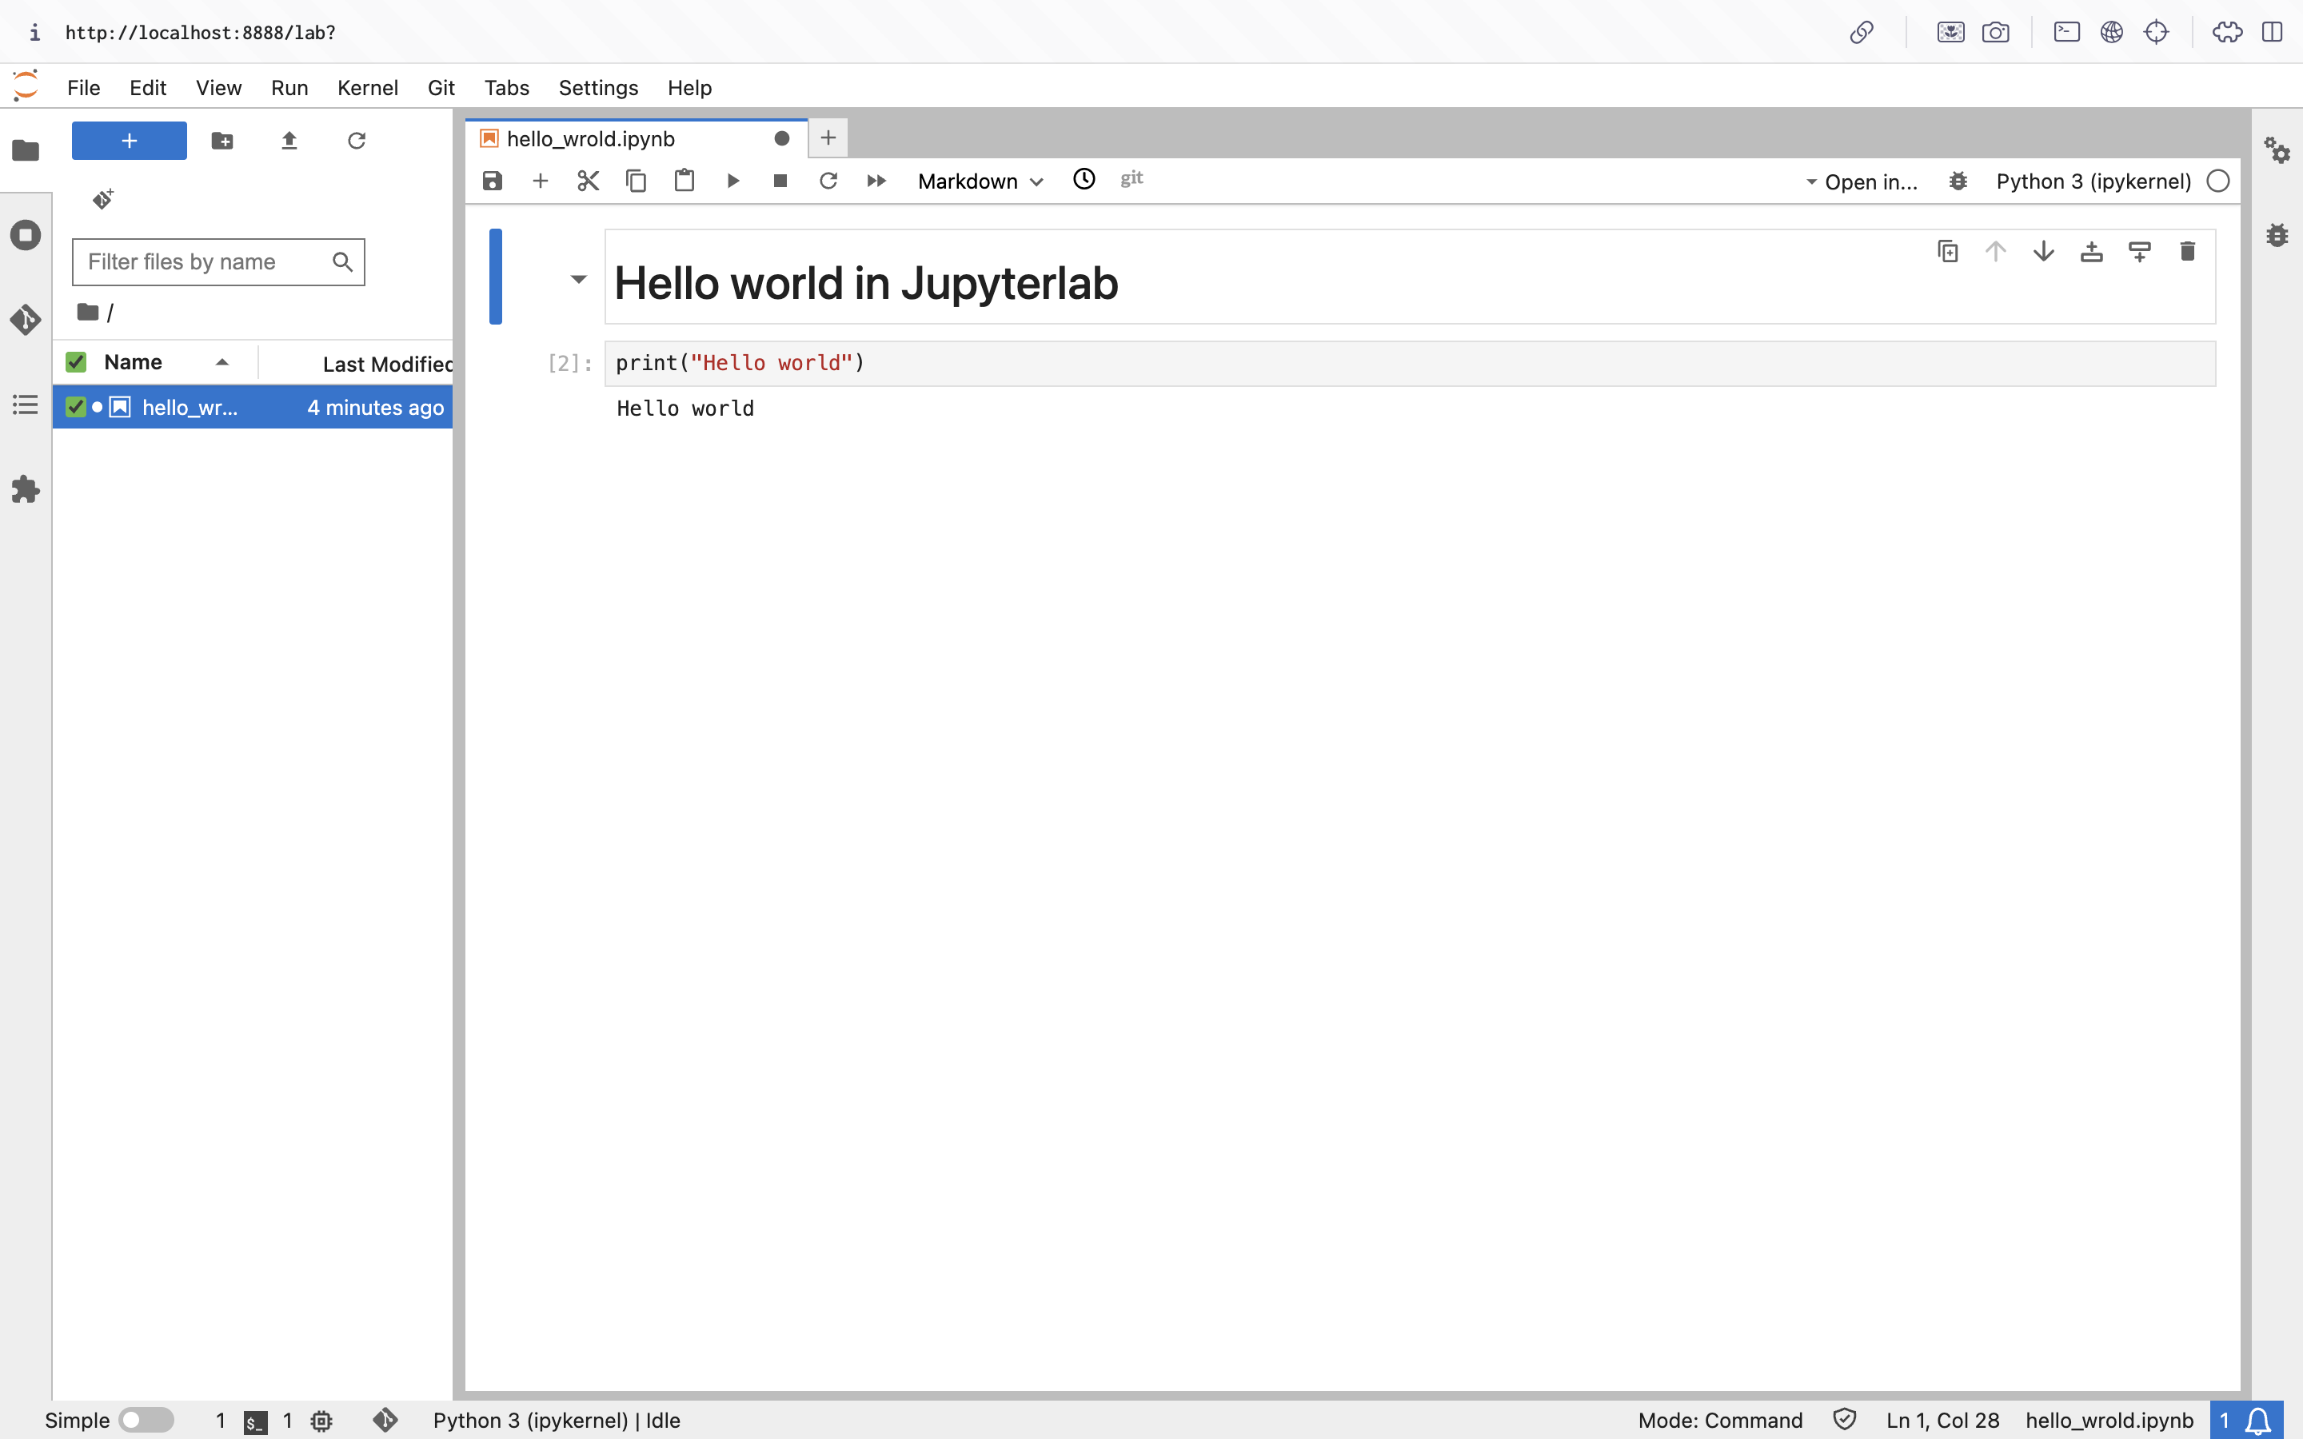The width and height of the screenshot is (2303, 1439).
Task: Click the kernel count chip icon in status bar
Action: (321, 1421)
